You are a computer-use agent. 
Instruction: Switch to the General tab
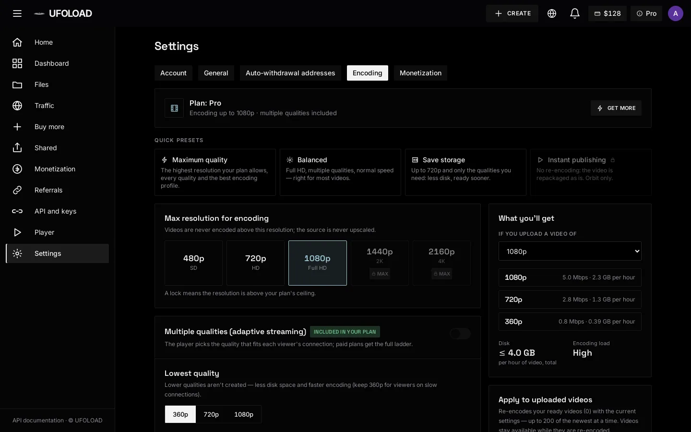[216, 73]
